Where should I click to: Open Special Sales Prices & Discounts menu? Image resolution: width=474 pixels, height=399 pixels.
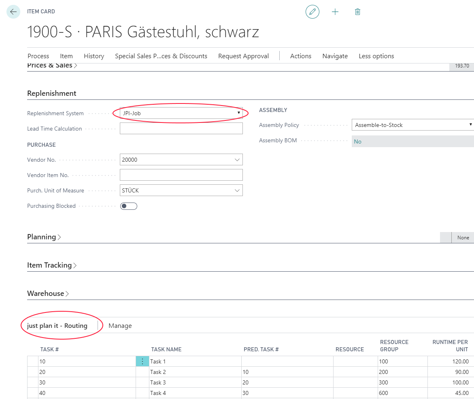pyautogui.click(x=161, y=56)
